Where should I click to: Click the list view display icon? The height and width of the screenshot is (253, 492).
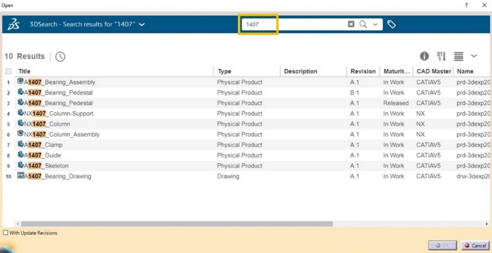458,56
